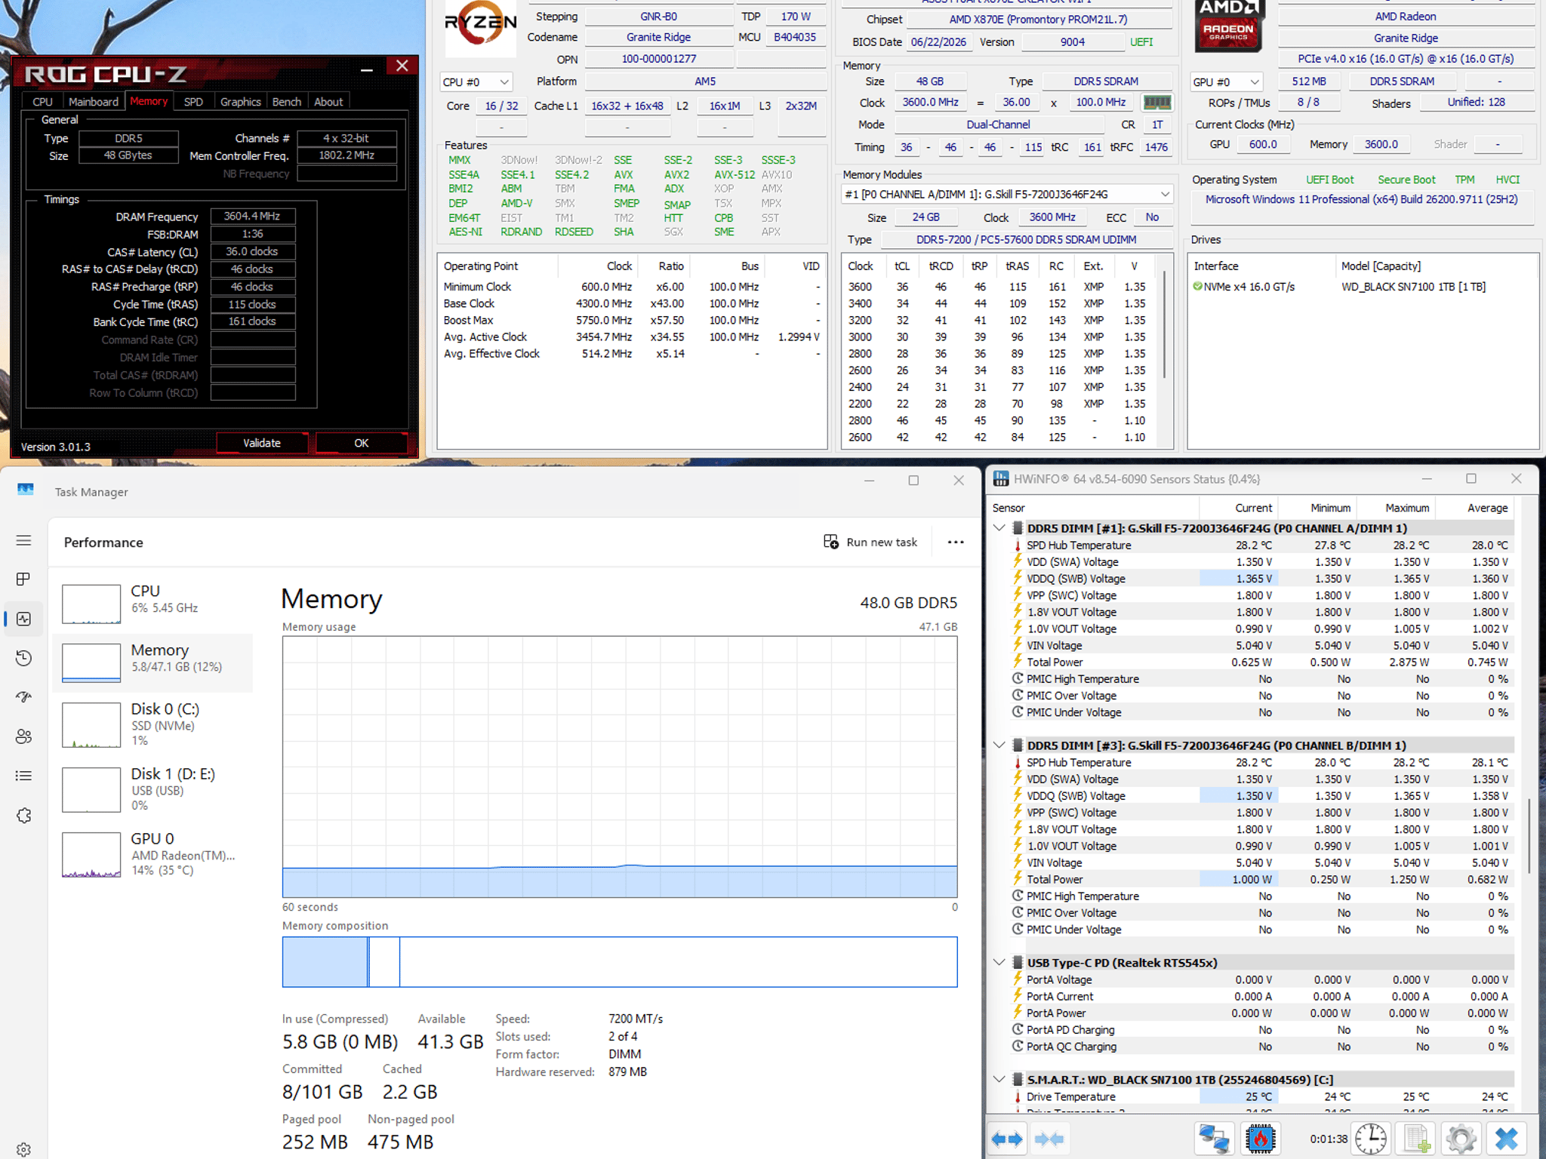Collapse DDR5 DIMM #1 sensor group

tap(999, 528)
